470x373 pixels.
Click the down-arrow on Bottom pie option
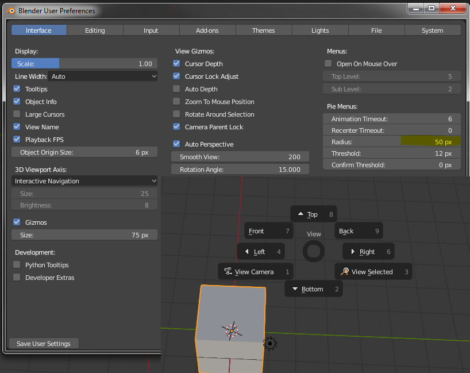pos(295,289)
